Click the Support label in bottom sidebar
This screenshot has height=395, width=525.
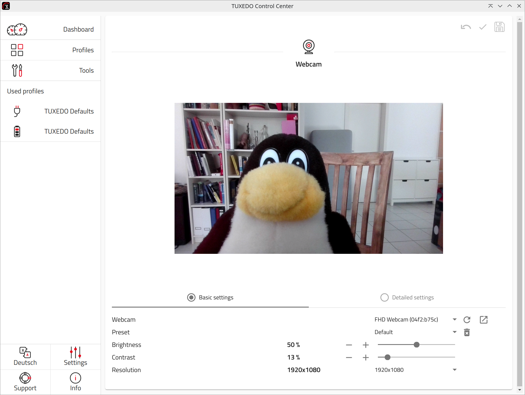tap(25, 388)
